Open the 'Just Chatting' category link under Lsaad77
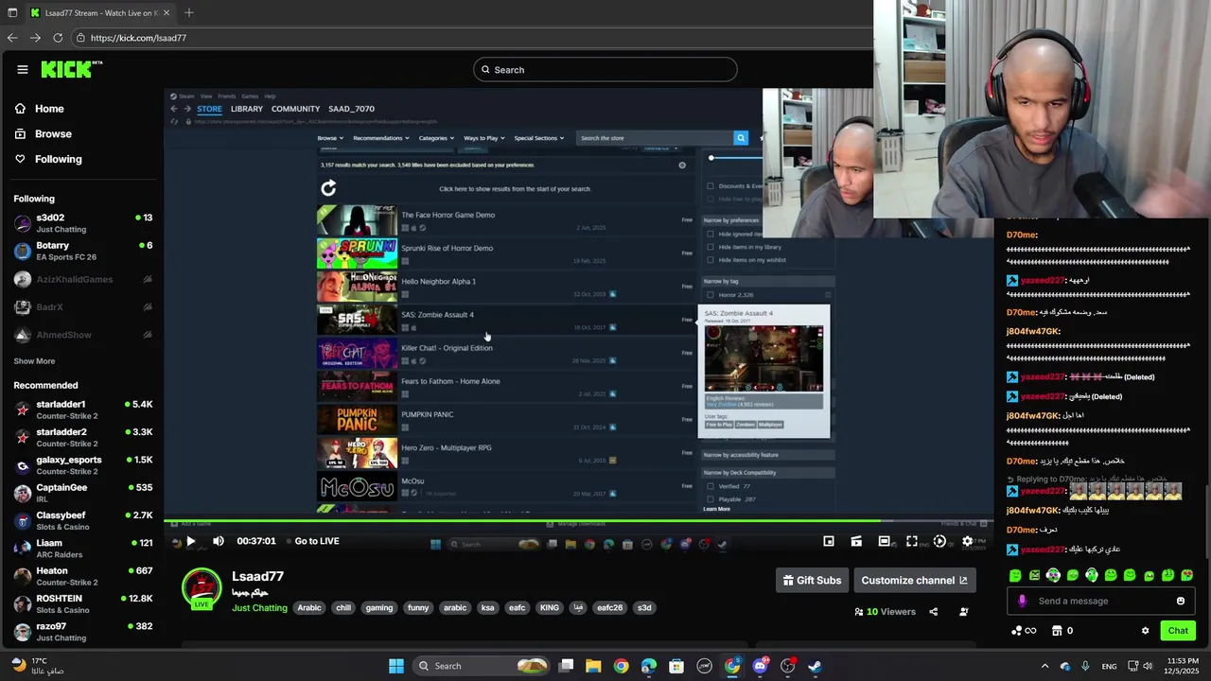This screenshot has width=1211, height=681. coord(259,608)
